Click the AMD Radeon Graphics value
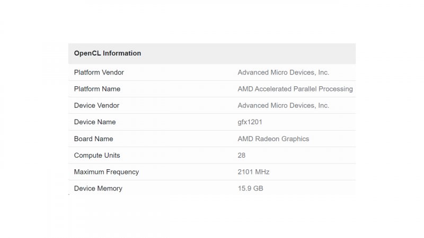Viewport: 424px width, 238px height. coord(273,139)
